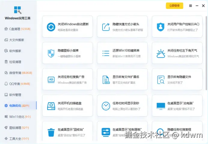Click the disk icon of 关闭开机扫描磁盘
208x144 pixels.
(51, 106)
